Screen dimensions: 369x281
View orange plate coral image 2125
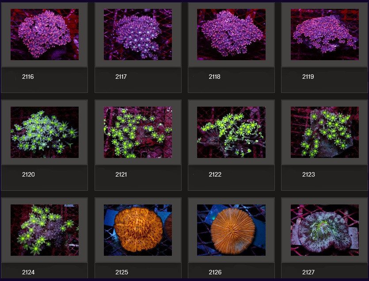(138, 230)
